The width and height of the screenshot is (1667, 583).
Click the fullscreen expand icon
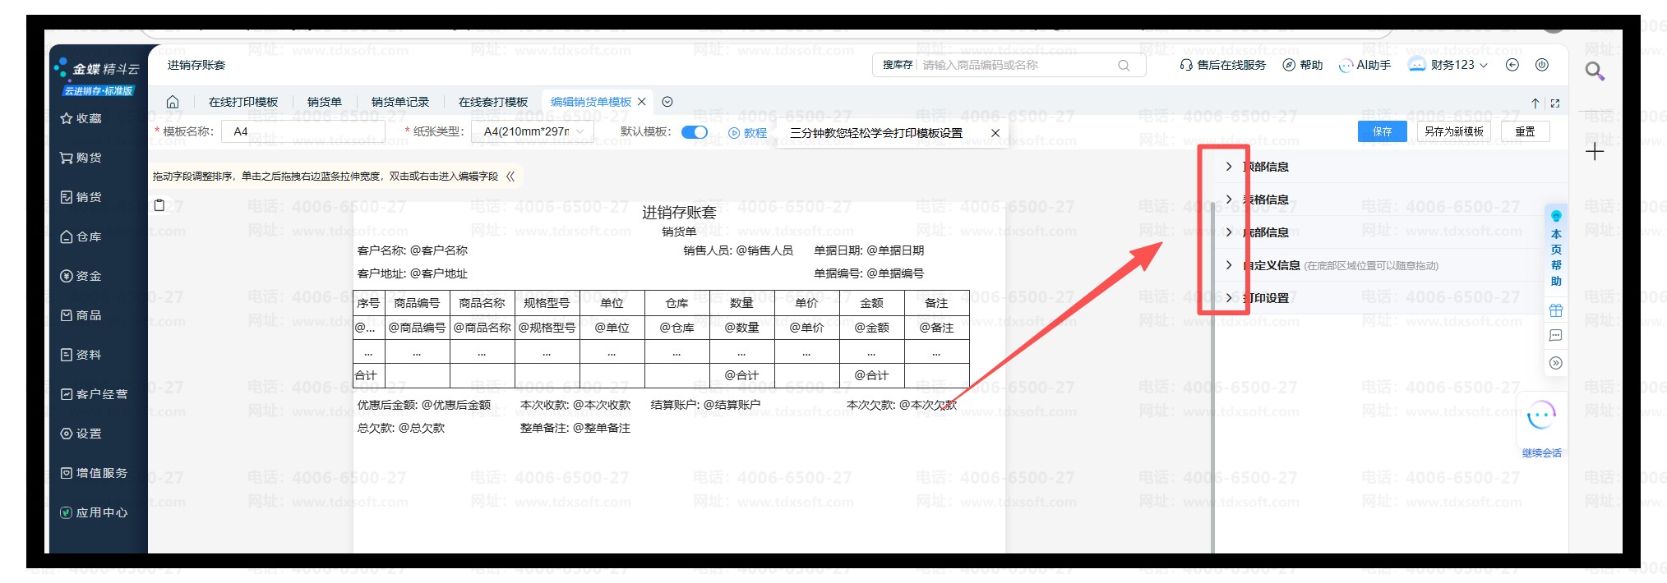click(x=1554, y=103)
